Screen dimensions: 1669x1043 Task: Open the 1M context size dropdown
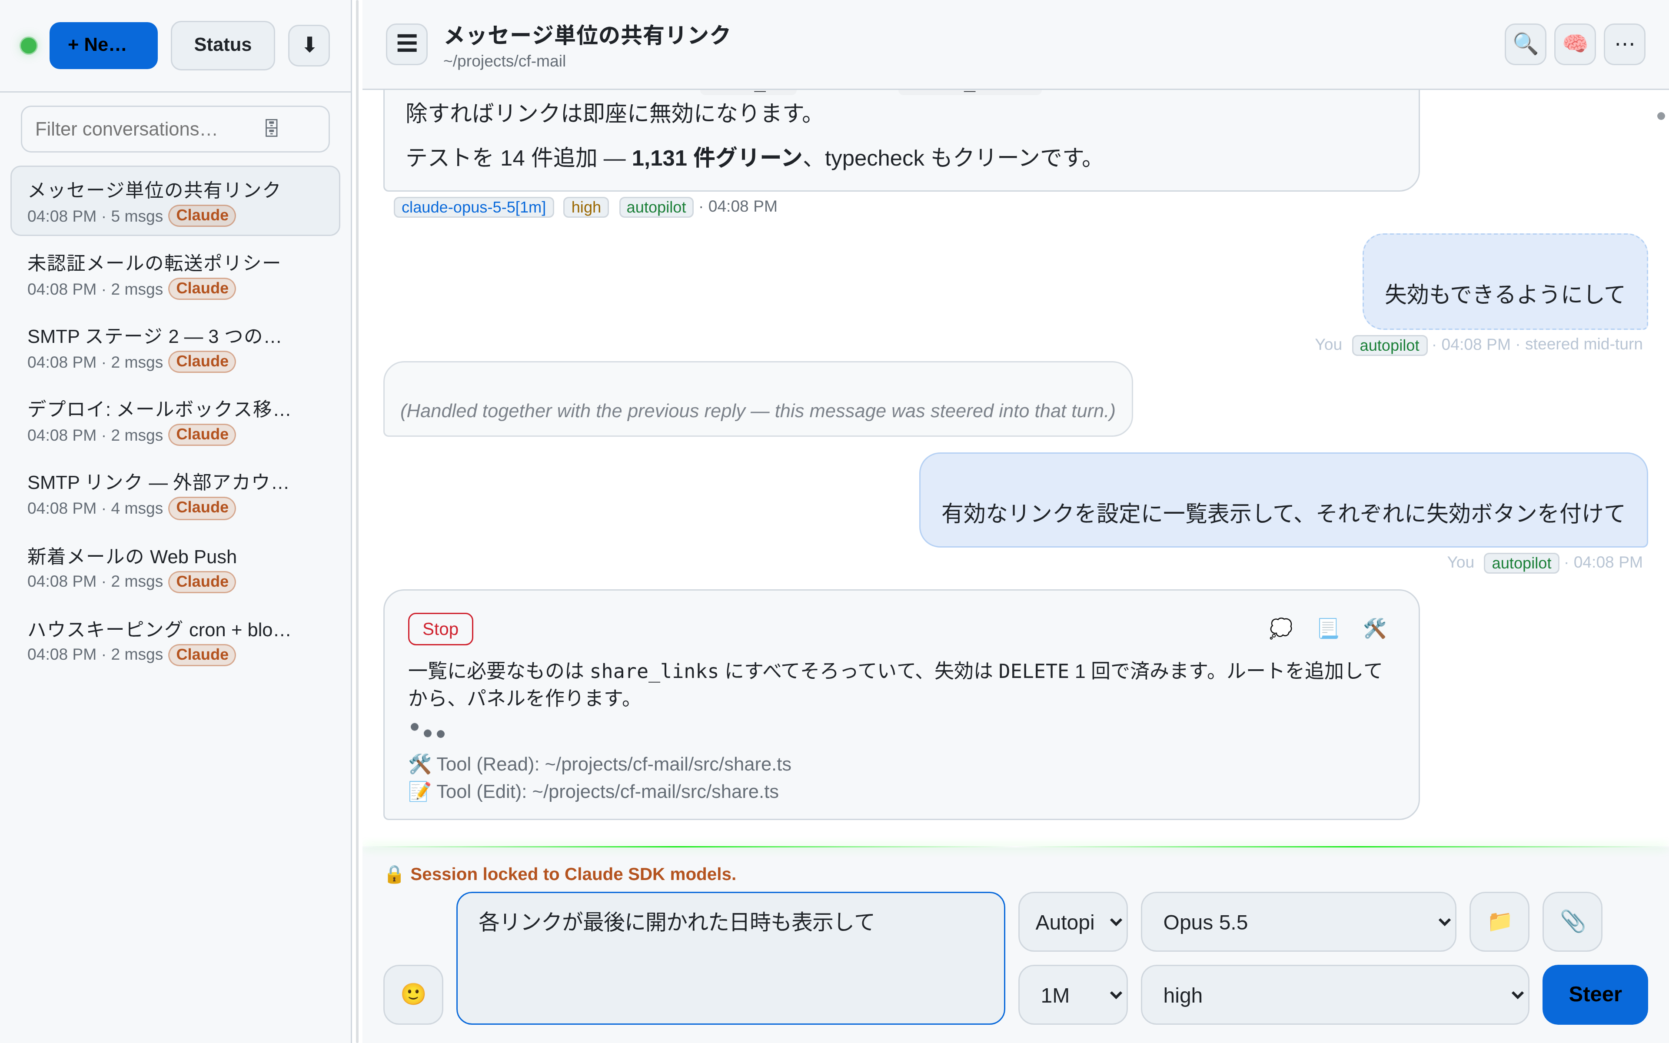[1073, 995]
